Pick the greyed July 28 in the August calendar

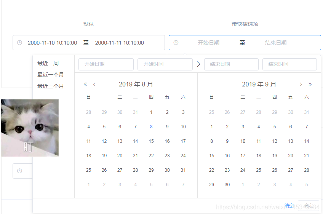coord(89,112)
